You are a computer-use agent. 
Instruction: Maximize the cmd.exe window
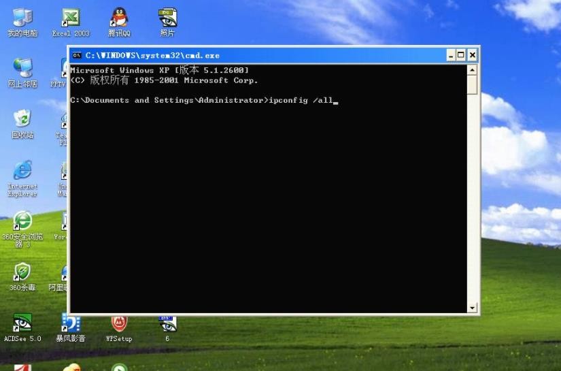461,55
